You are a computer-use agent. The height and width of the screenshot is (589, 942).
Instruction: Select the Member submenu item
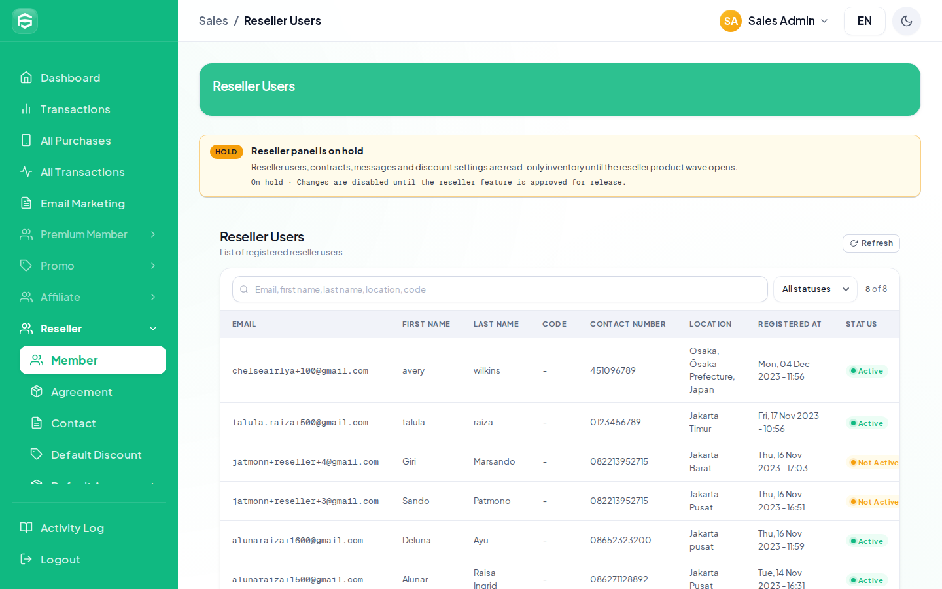coord(93,360)
